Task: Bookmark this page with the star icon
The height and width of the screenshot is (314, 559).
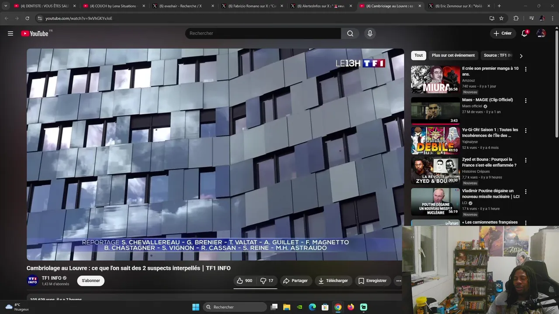Action: coord(501,18)
